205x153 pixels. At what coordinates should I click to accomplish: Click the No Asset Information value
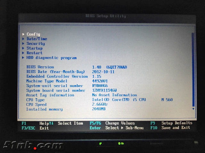coord(114,95)
